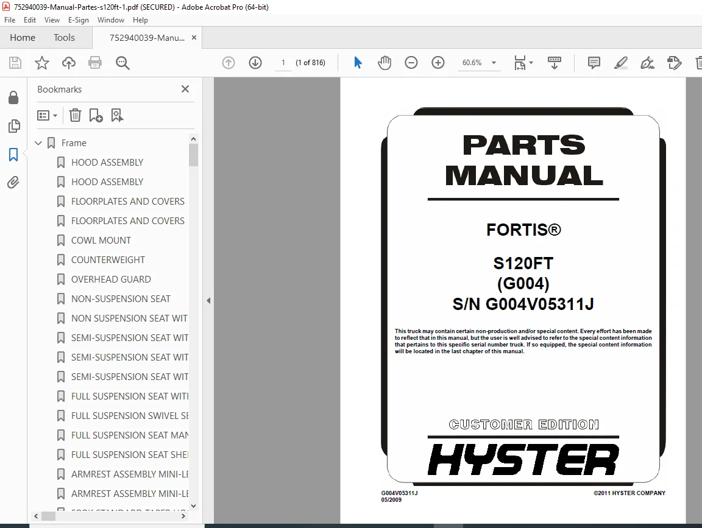Image resolution: width=702 pixels, height=528 pixels.
Task: Switch to the Tools tab
Action: click(64, 38)
